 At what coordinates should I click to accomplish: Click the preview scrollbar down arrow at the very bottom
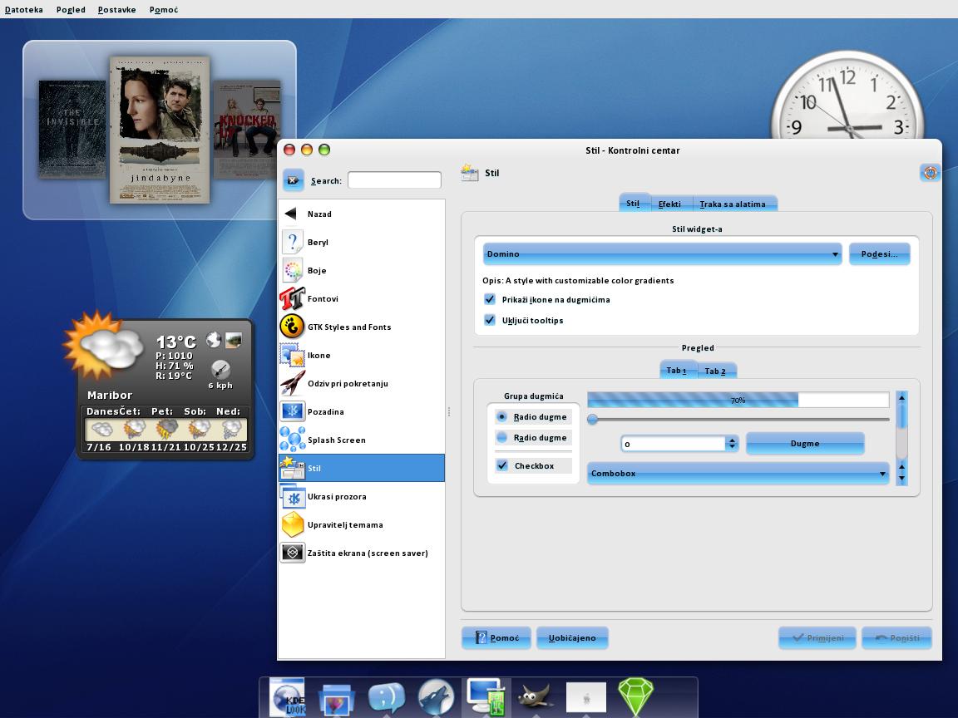pos(901,479)
